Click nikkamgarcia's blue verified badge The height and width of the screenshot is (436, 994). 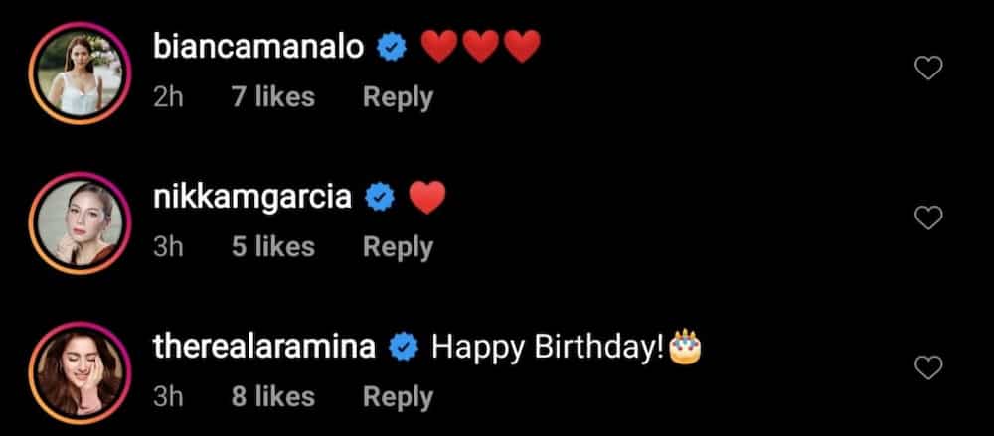click(380, 199)
